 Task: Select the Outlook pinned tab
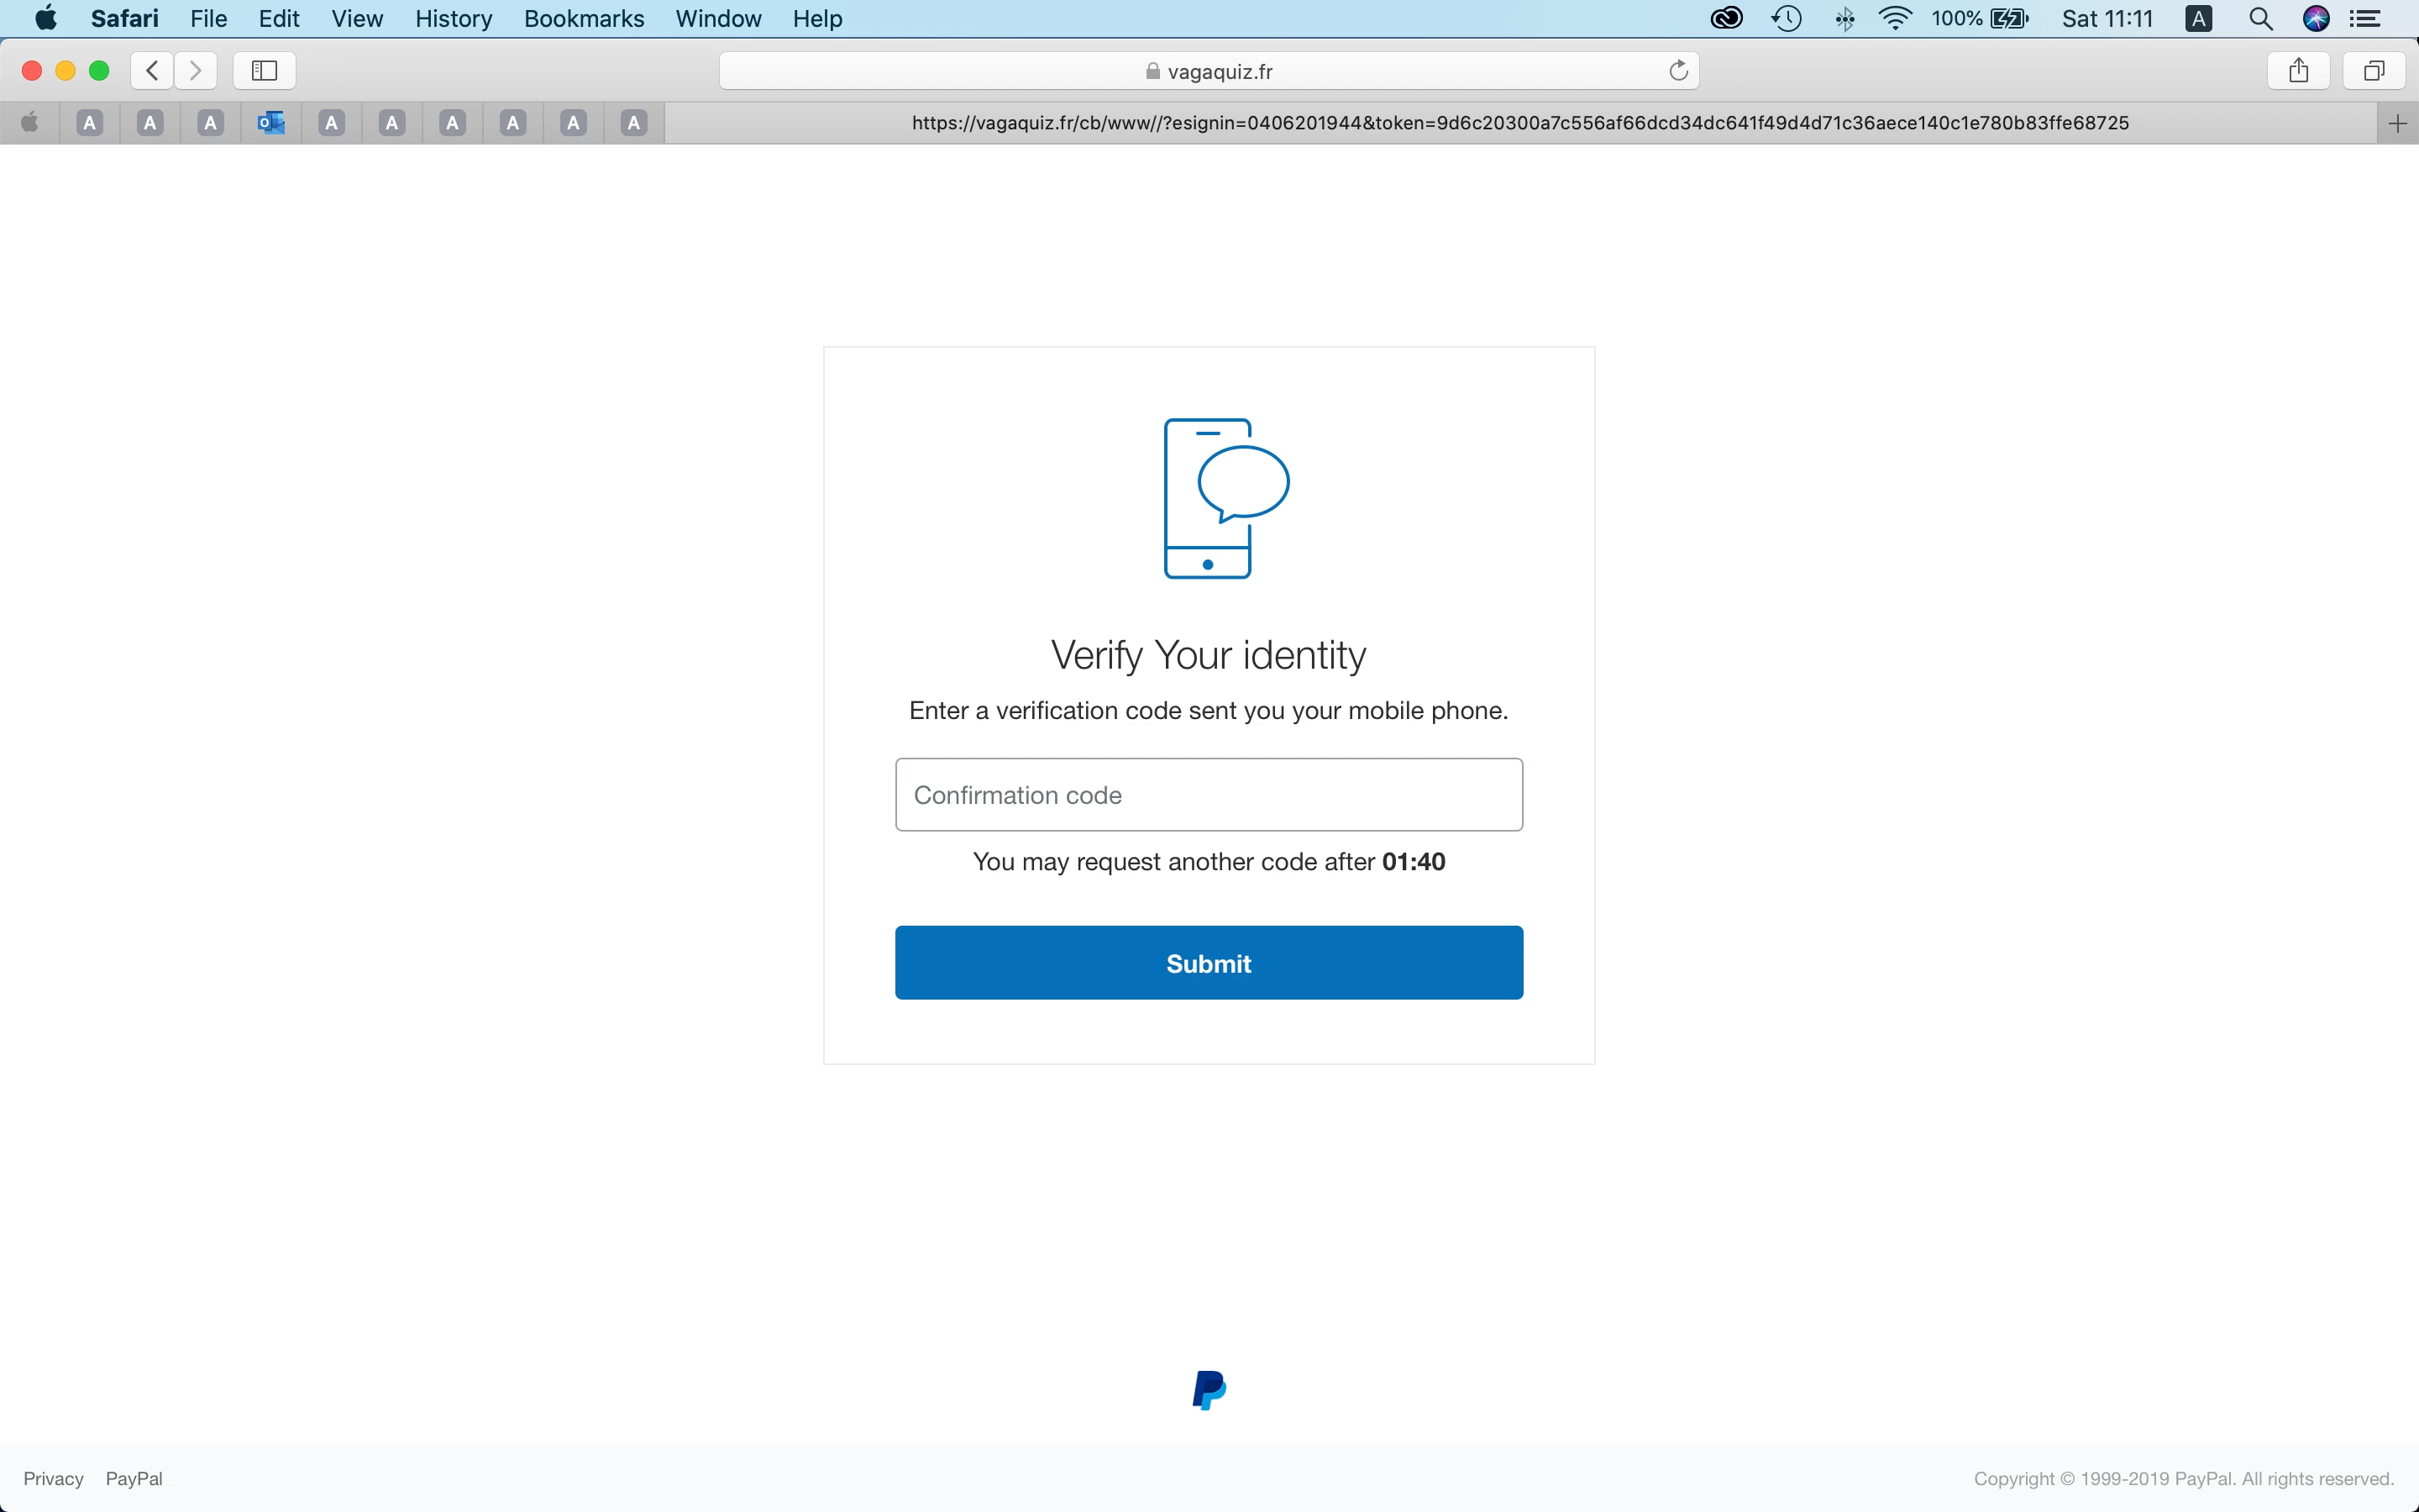(x=271, y=123)
